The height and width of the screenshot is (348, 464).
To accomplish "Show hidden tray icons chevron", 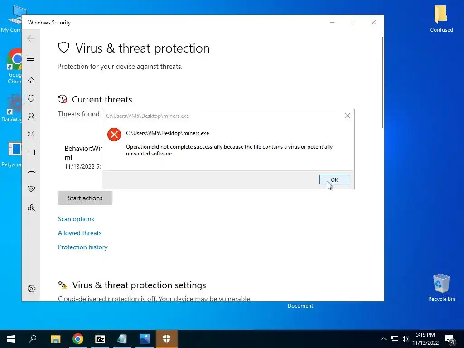I will (x=383, y=339).
